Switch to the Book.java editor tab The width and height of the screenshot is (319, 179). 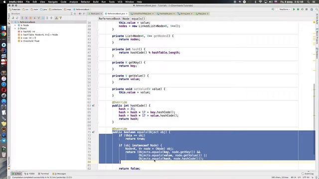click(95, 13)
